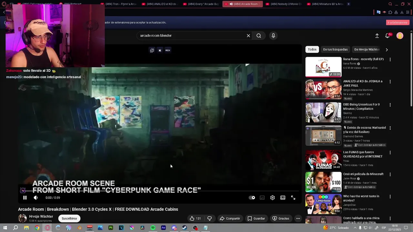This screenshot has height=232, width=413.
Task: Click the Hrvoje Wächter channel avatar
Action: [22, 218]
